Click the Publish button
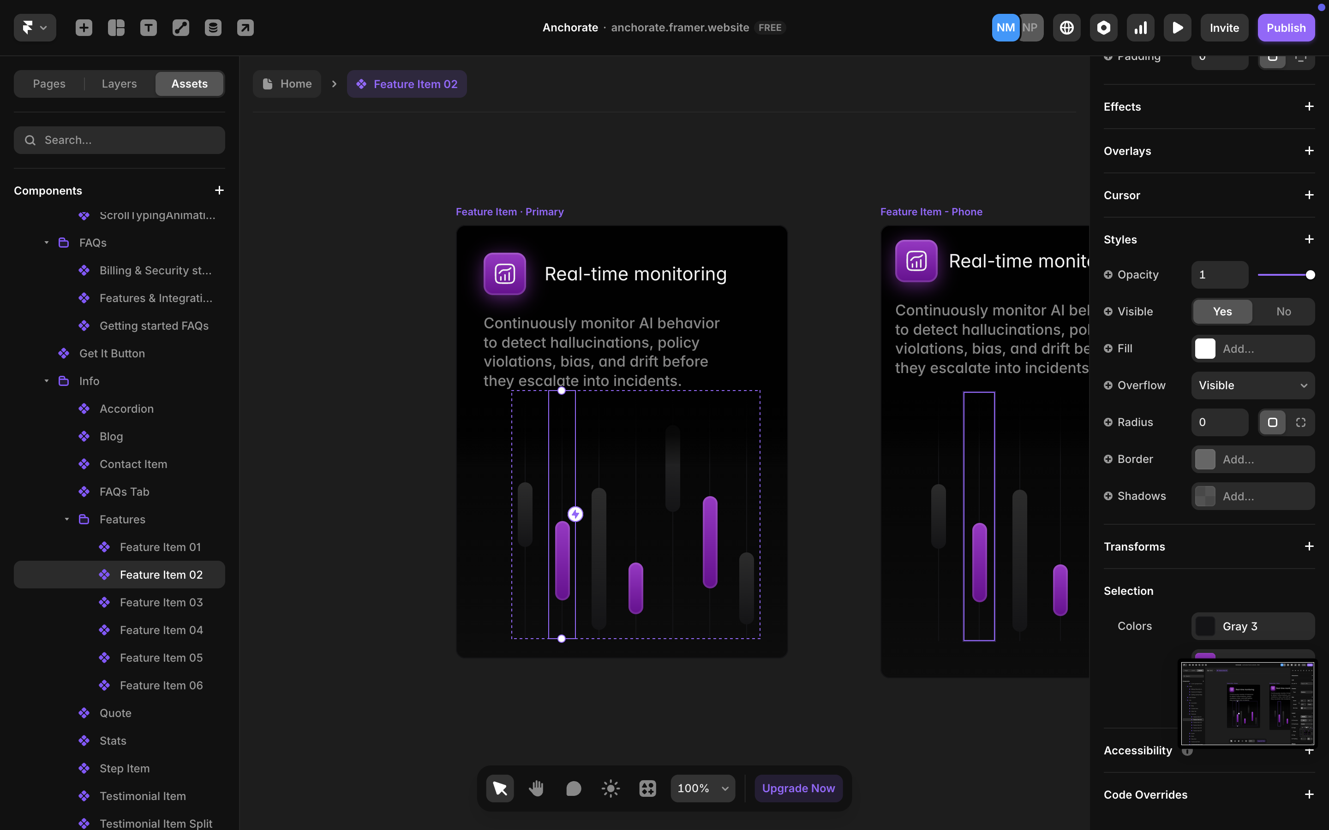This screenshot has height=830, width=1329. click(x=1286, y=28)
